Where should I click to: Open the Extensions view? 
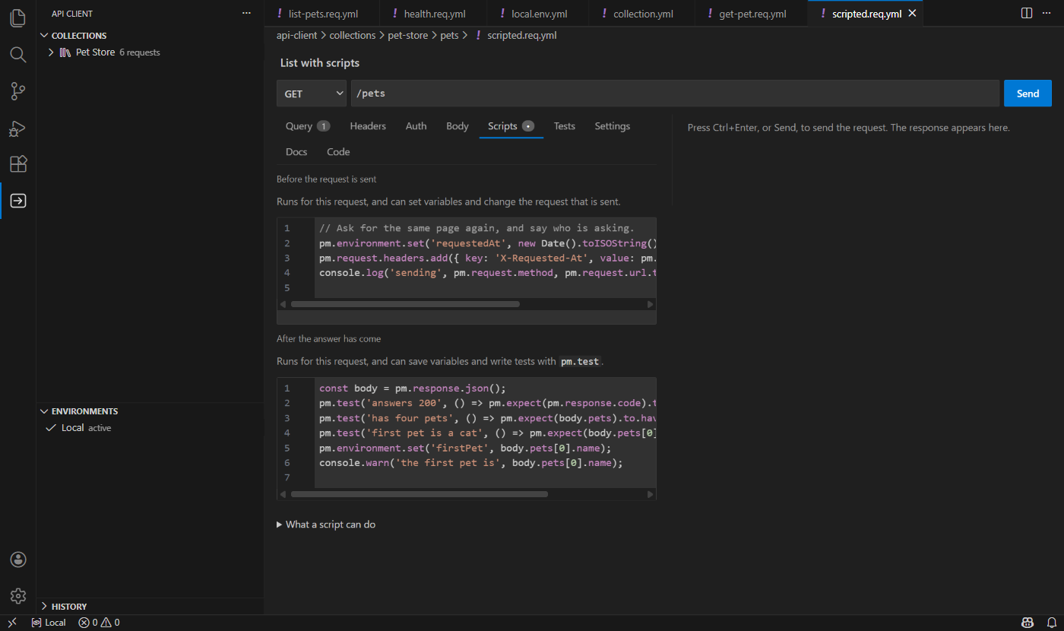pos(18,164)
